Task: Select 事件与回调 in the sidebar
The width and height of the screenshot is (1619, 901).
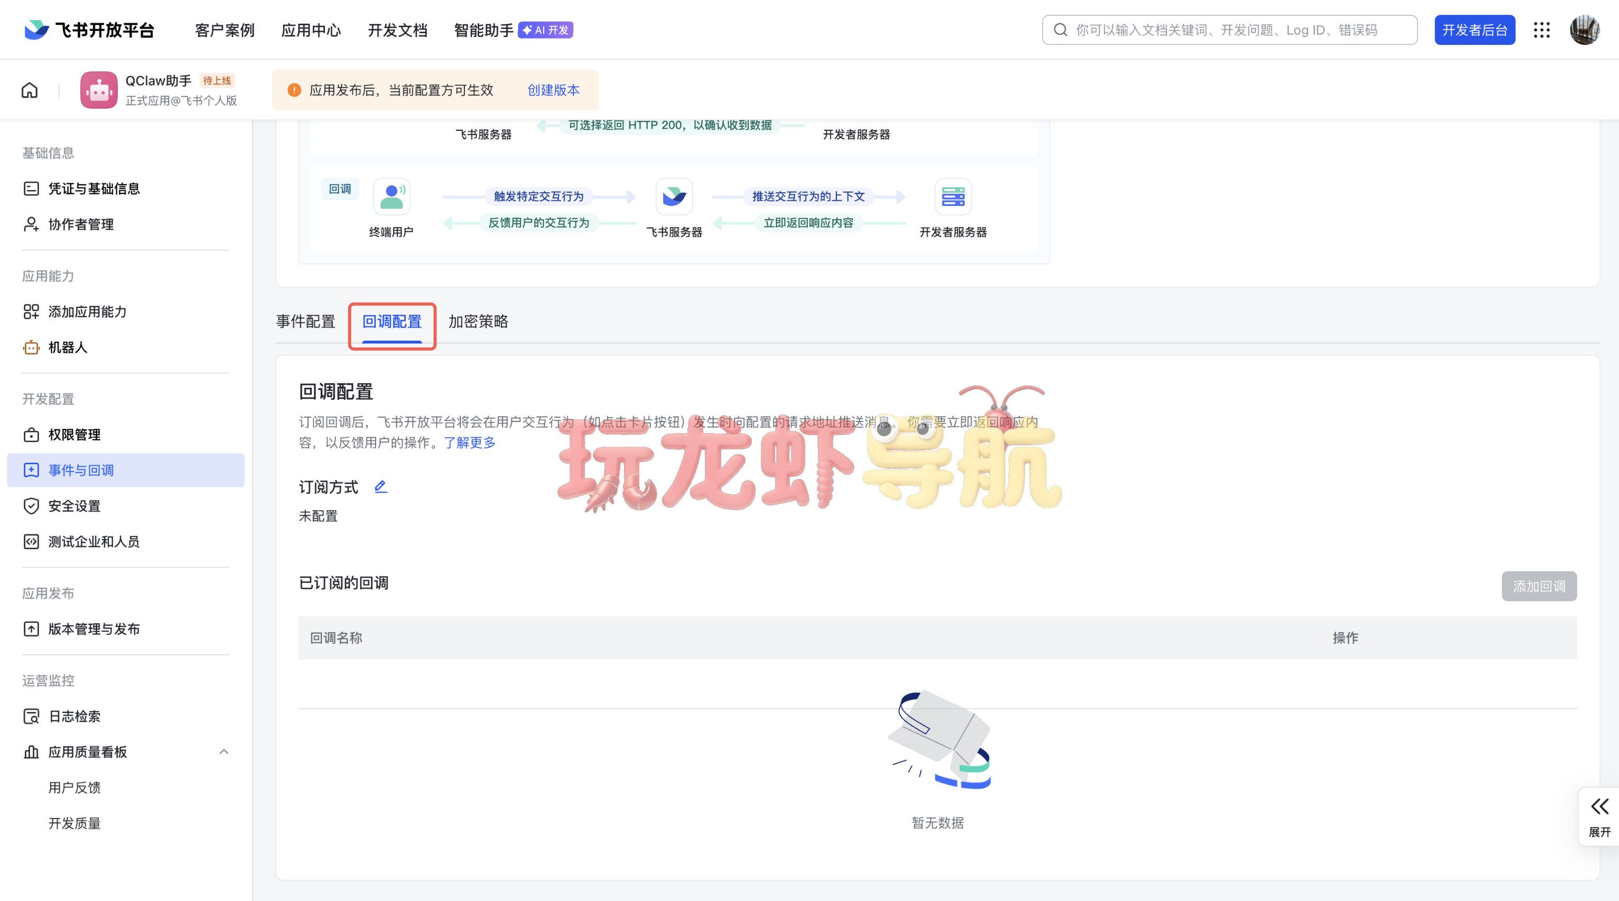Action: (126, 470)
